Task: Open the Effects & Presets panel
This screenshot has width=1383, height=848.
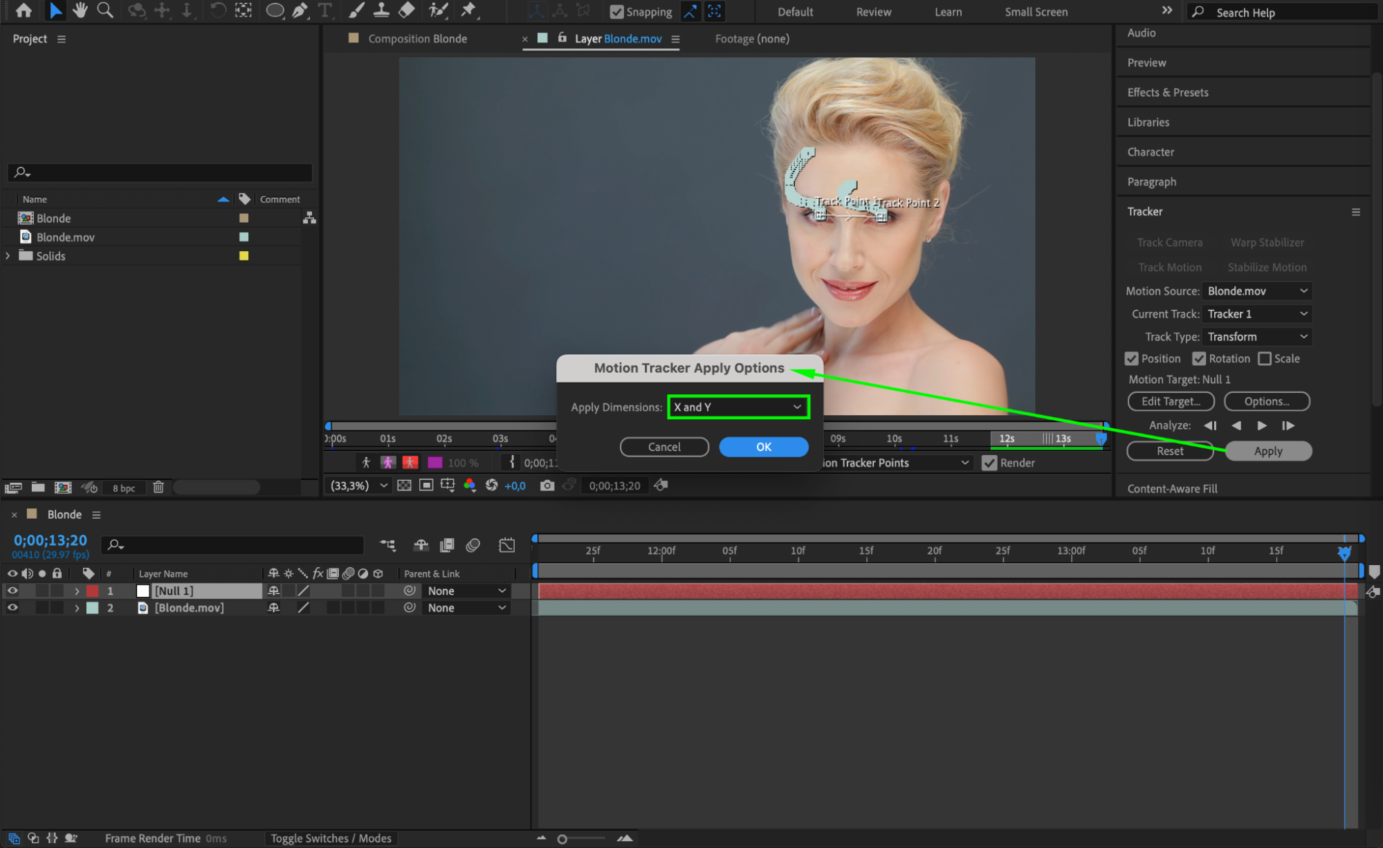Action: tap(1168, 92)
